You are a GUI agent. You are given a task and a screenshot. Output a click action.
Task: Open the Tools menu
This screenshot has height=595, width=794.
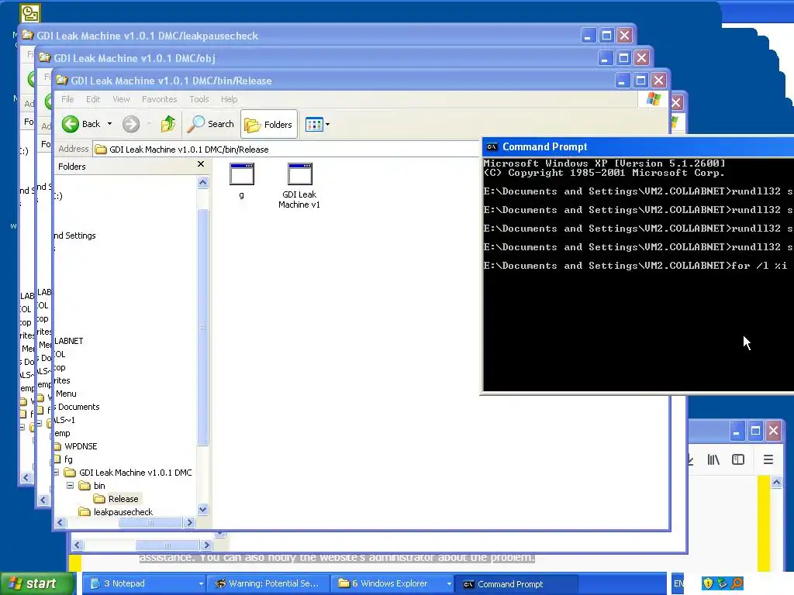pos(199,99)
